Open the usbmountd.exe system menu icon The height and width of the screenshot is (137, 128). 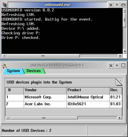point(5,5)
